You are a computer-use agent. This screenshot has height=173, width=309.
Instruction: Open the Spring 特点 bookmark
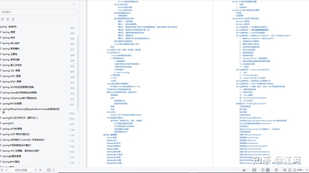[x=9, y=38]
